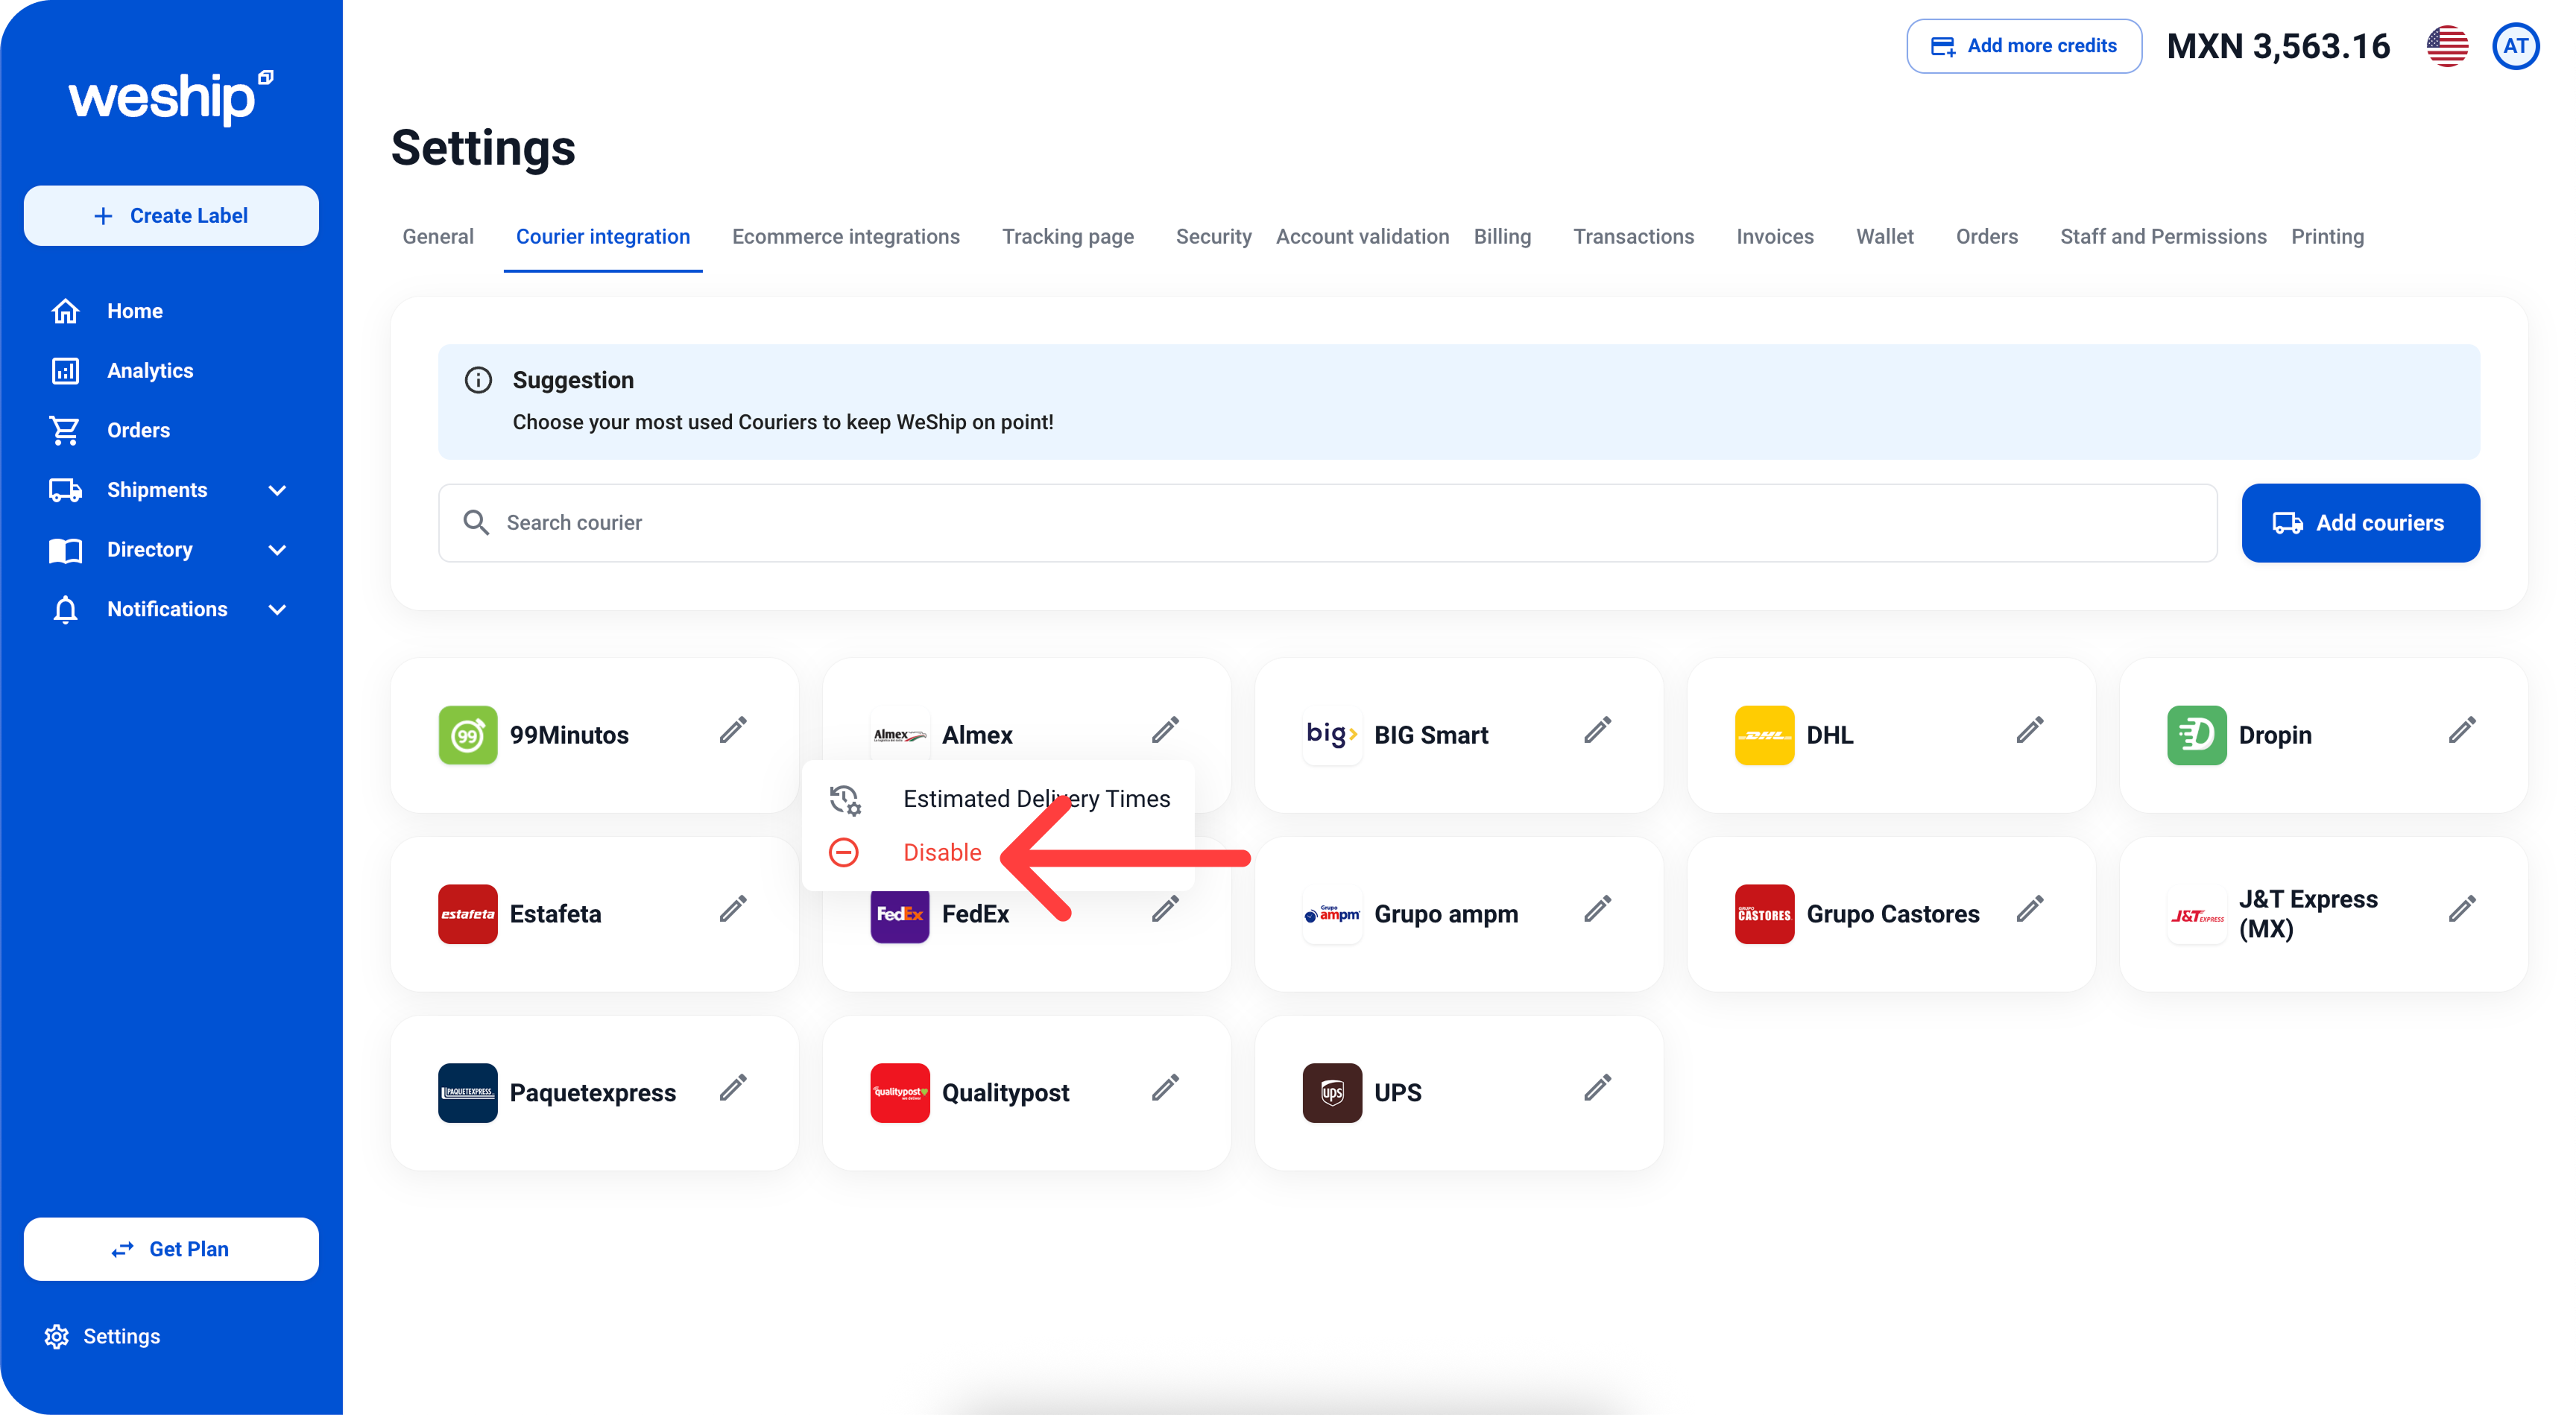The width and height of the screenshot is (2576, 1415).
Task: Click the Suggestion info icon
Action: (478, 380)
